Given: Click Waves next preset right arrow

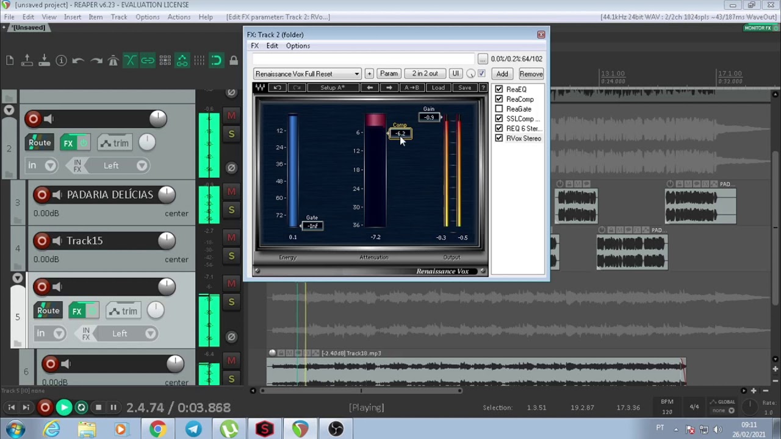Looking at the screenshot, I should (389, 88).
